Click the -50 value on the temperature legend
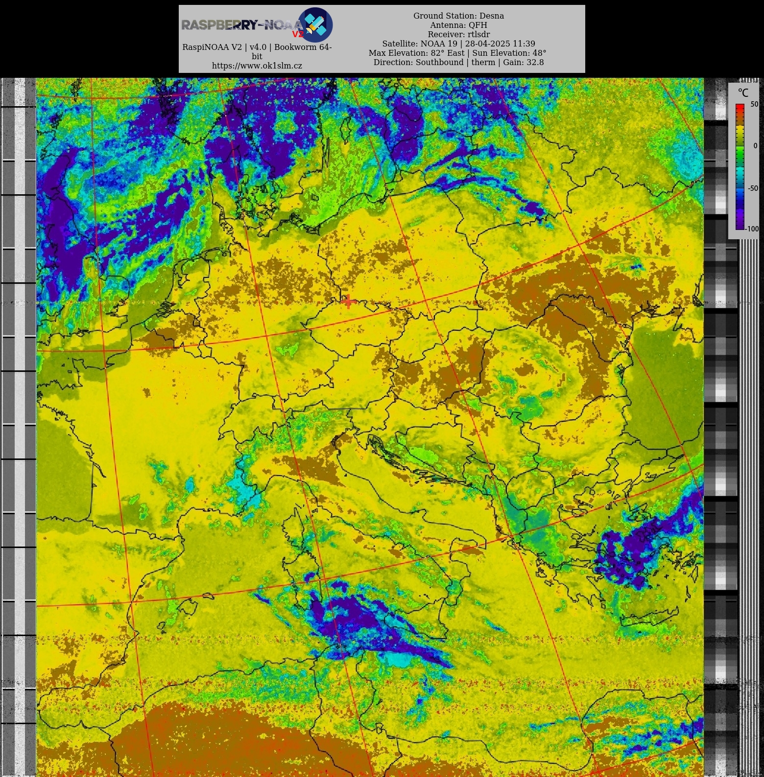Viewport: 764px width, 777px height. tap(753, 188)
